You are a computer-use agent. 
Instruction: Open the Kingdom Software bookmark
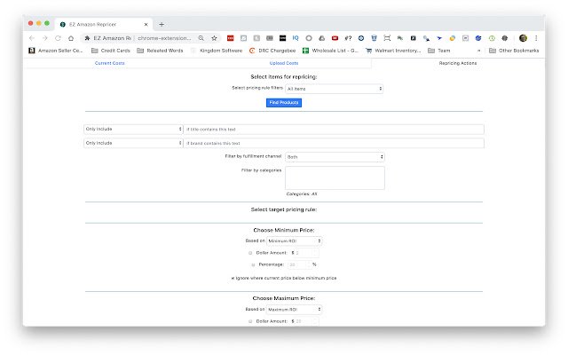(217, 51)
